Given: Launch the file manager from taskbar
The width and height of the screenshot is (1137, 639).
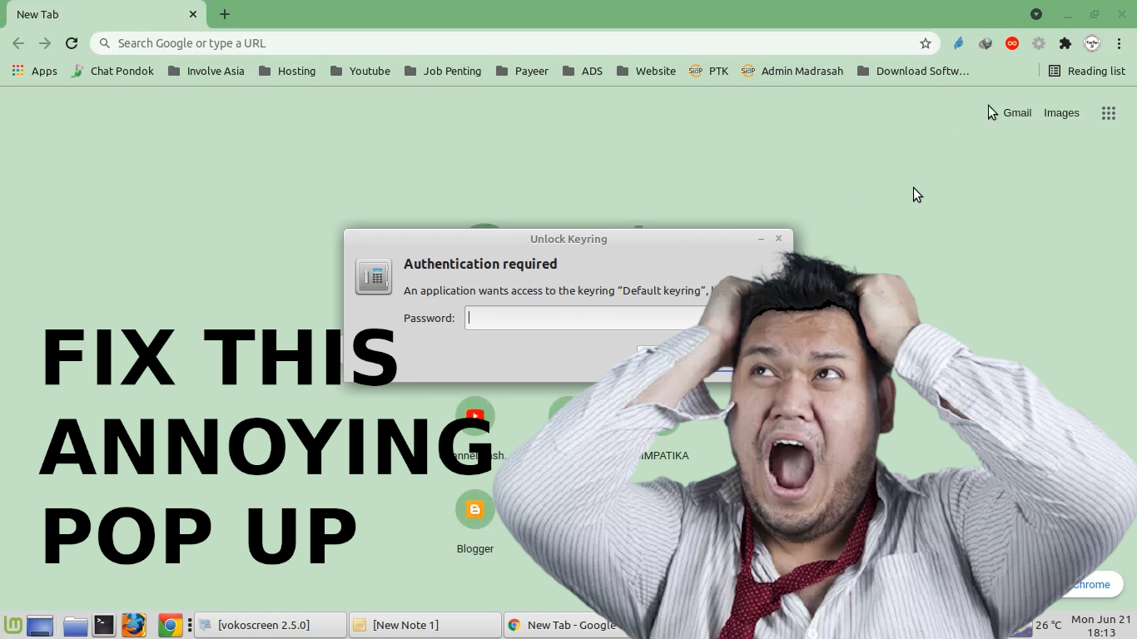Looking at the screenshot, I should coord(75,625).
